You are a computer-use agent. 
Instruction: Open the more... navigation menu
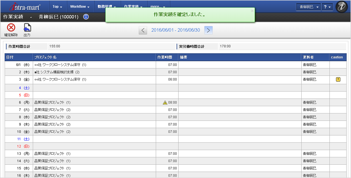[x=158, y=6]
